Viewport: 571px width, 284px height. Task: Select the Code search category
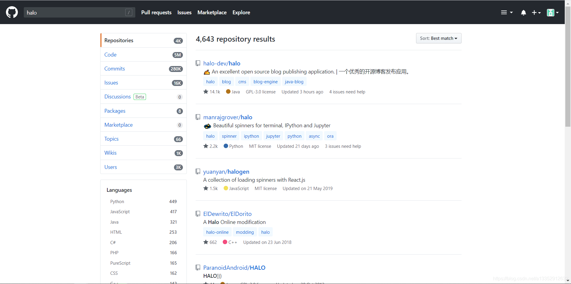[x=144, y=55]
